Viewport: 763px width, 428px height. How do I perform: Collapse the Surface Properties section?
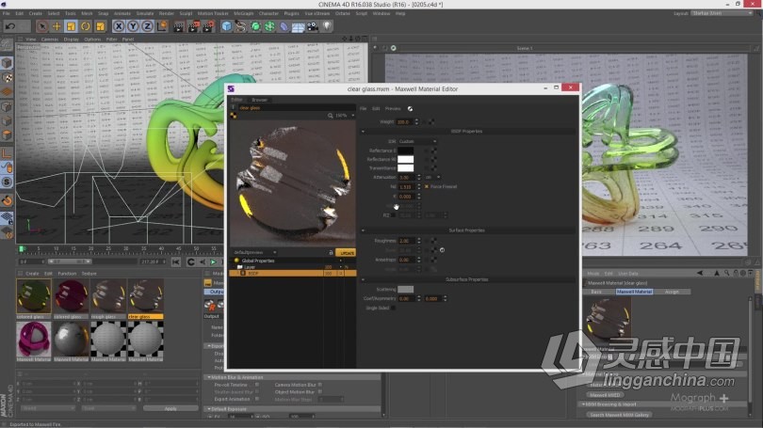363,230
